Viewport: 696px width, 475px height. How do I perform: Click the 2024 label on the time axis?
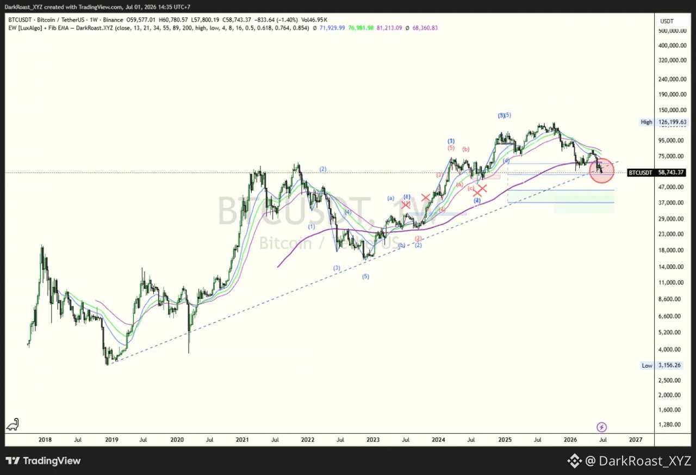[439, 439]
